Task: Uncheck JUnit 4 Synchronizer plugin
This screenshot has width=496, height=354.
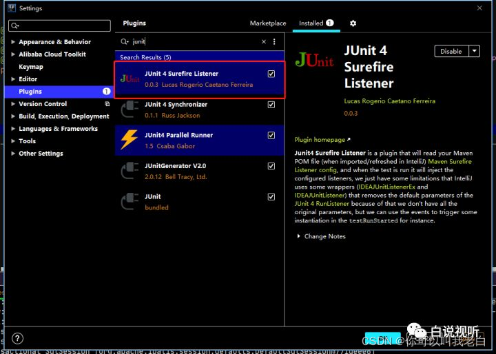Action: [x=271, y=105]
